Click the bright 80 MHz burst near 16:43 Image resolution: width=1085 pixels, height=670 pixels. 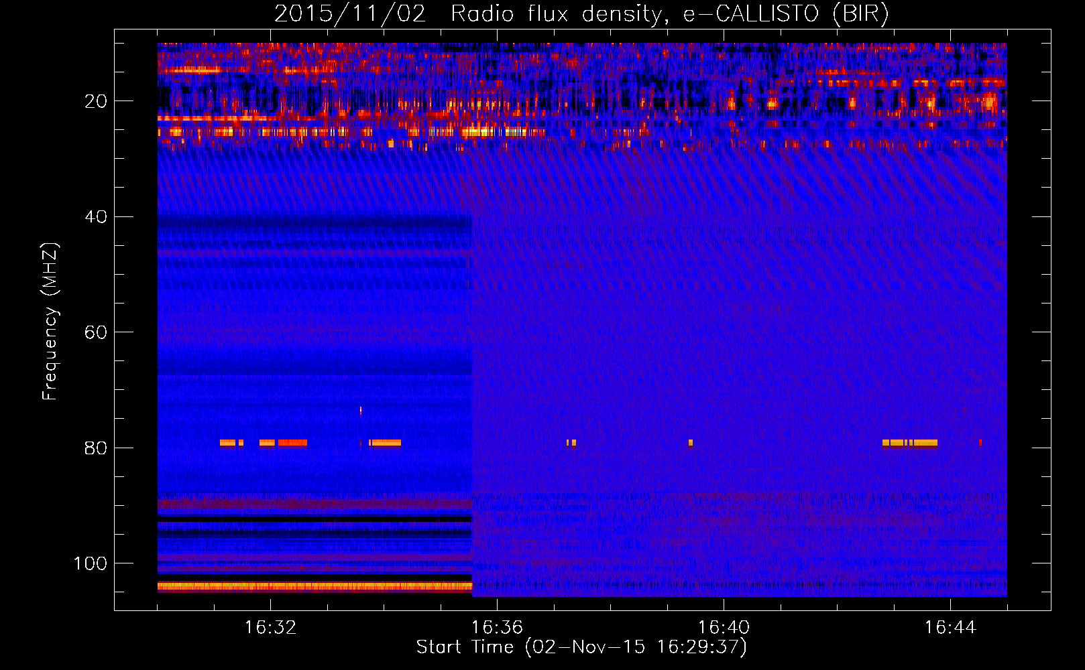[910, 443]
